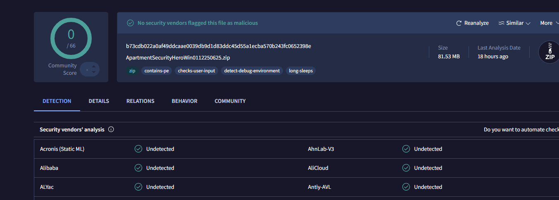Click the info icon beside Security vendors' analysis
The height and width of the screenshot is (200, 559).
click(x=111, y=129)
